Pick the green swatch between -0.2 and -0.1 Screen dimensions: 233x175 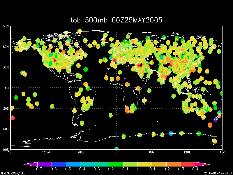click(116, 164)
